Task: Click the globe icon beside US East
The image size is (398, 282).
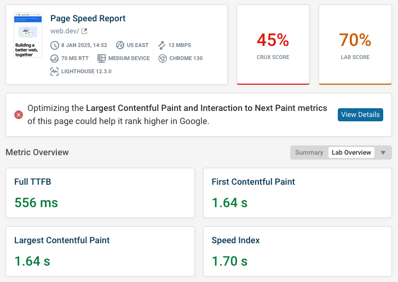Action: point(120,45)
